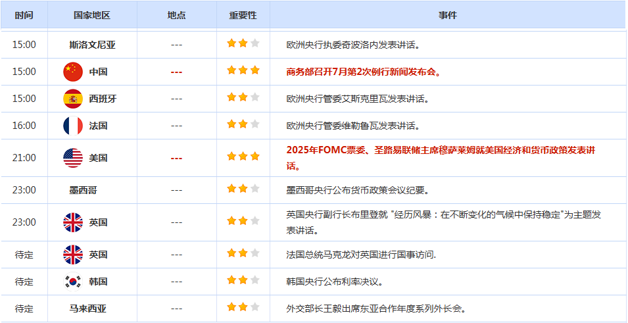
Task: Select the 国家地区 column header
Action: point(92,14)
